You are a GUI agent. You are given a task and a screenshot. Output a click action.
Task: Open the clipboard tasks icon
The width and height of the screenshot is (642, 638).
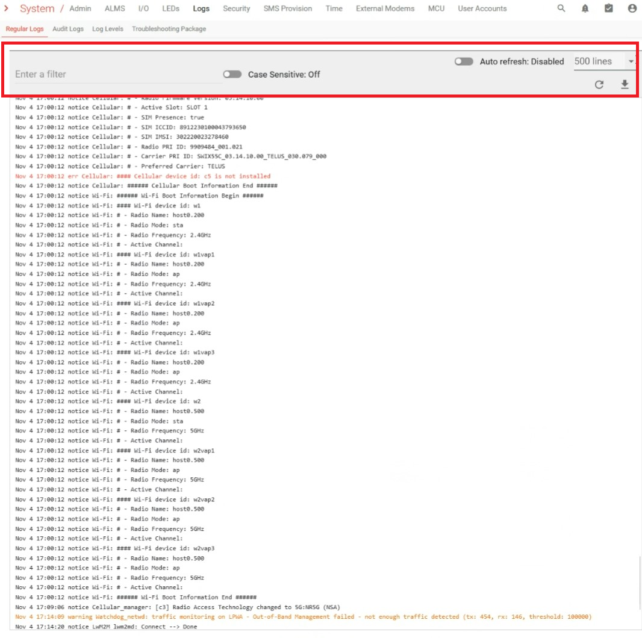[x=608, y=8]
